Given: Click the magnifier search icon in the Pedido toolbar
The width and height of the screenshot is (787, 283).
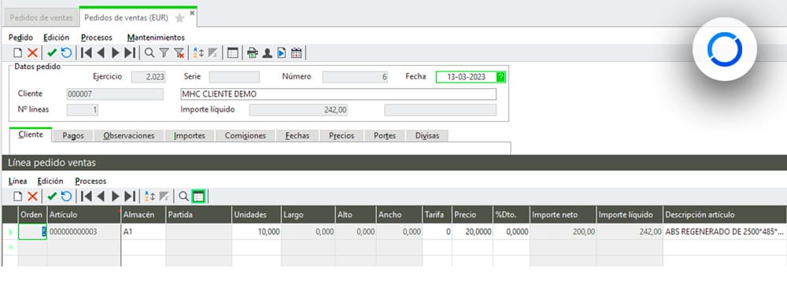Looking at the screenshot, I should (150, 53).
